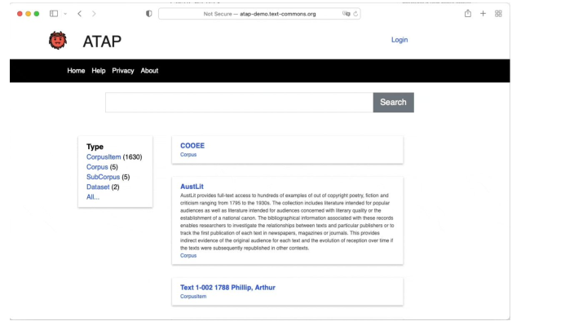This screenshot has width=587, height=330.
Task: Toggle the Safari sidebar icon
Action: [54, 14]
